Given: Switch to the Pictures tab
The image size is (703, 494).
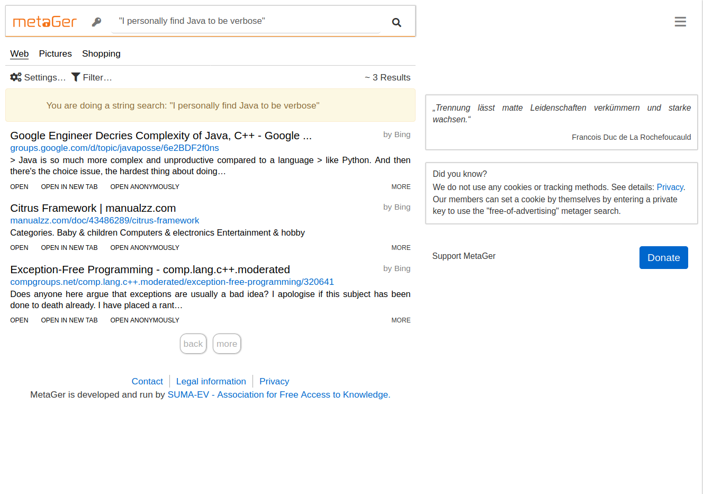Looking at the screenshot, I should pyautogui.click(x=56, y=53).
